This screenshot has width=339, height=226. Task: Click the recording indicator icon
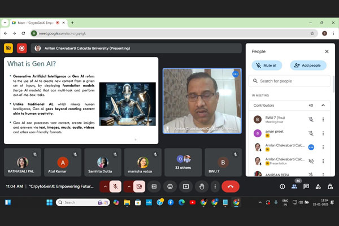pyautogui.click(x=21, y=48)
